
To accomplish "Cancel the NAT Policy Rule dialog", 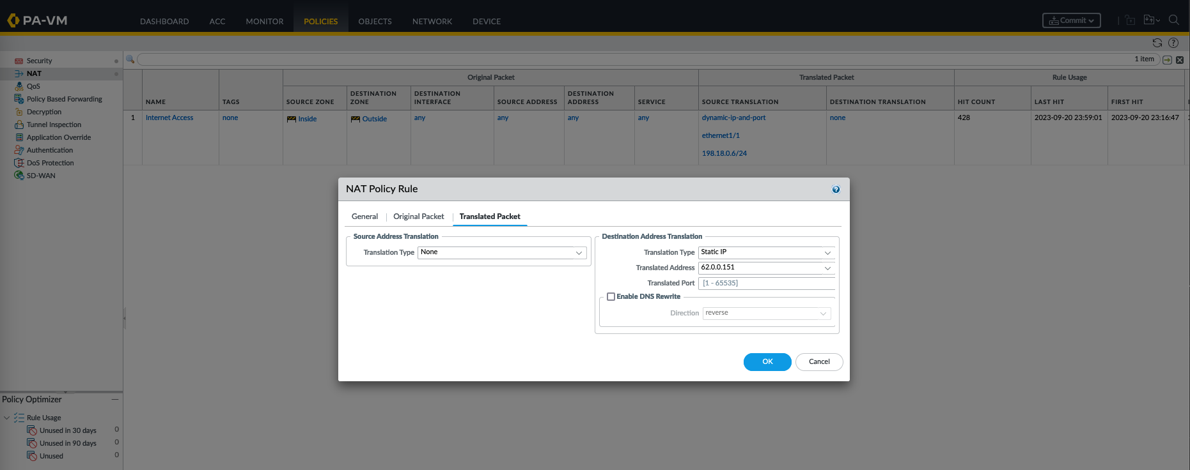I will pos(818,362).
